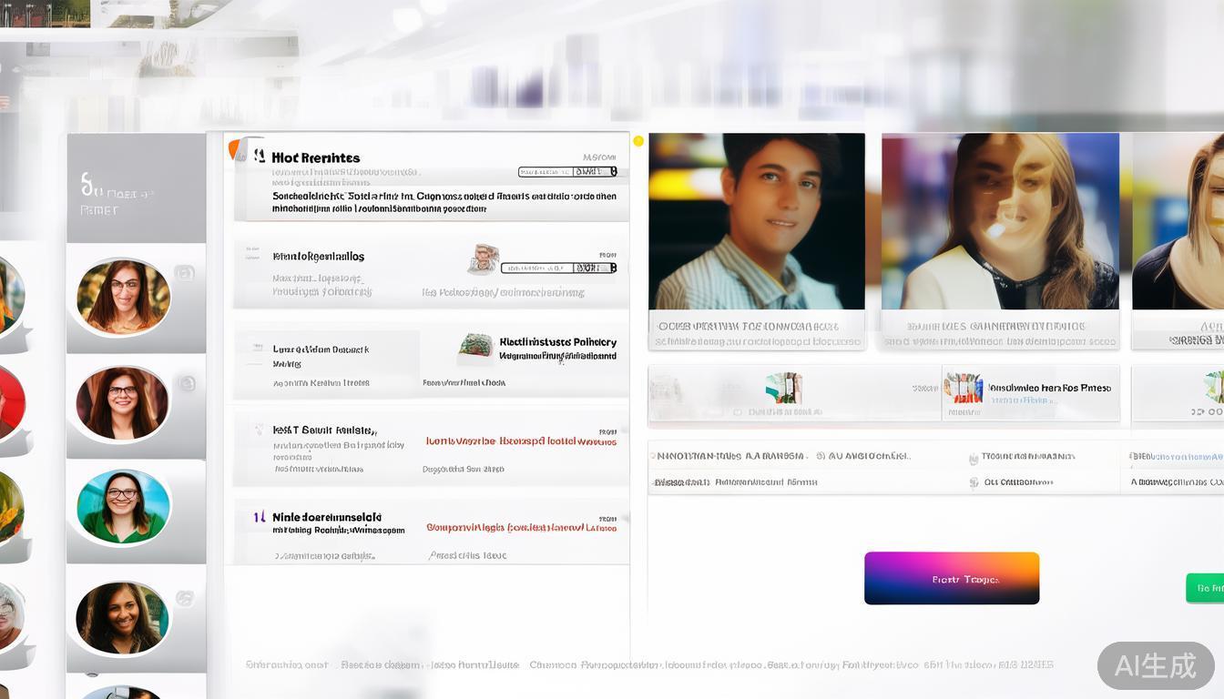Click the small portrait icon in the second list row

click(484, 258)
